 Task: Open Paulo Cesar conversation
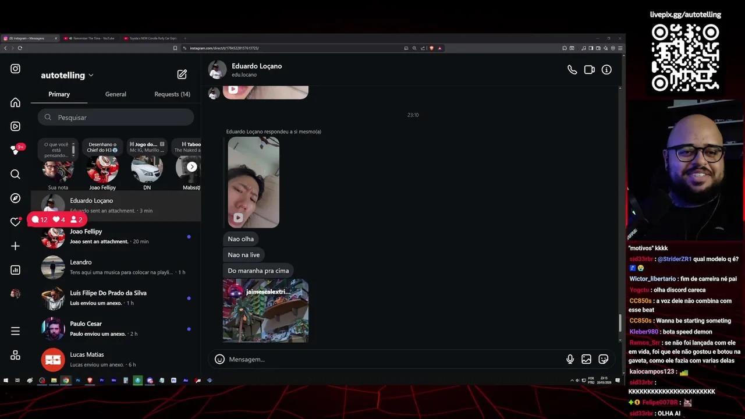click(116, 329)
